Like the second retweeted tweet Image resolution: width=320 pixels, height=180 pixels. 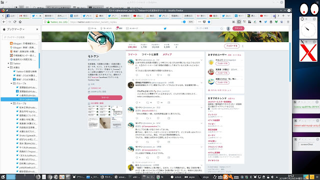click(x=158, y=102)
